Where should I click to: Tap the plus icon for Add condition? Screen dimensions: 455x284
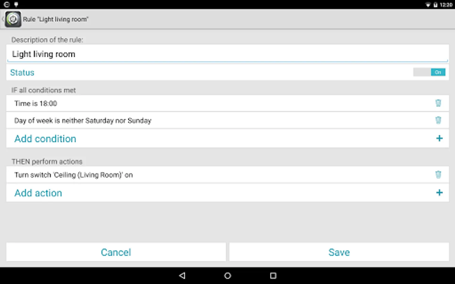click(439, 138)
